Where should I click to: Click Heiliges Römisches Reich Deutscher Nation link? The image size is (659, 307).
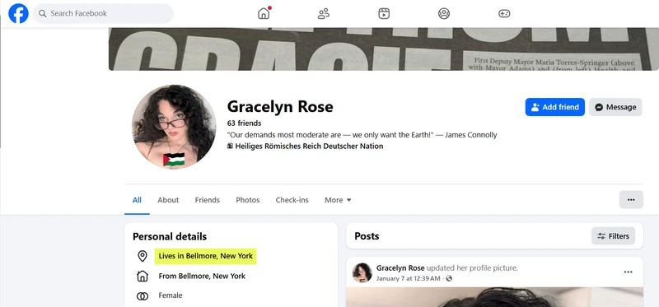click(309, 147)
